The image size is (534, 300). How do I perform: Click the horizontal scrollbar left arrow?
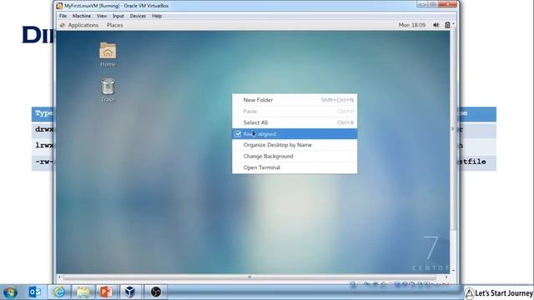[x=59, y=277]
